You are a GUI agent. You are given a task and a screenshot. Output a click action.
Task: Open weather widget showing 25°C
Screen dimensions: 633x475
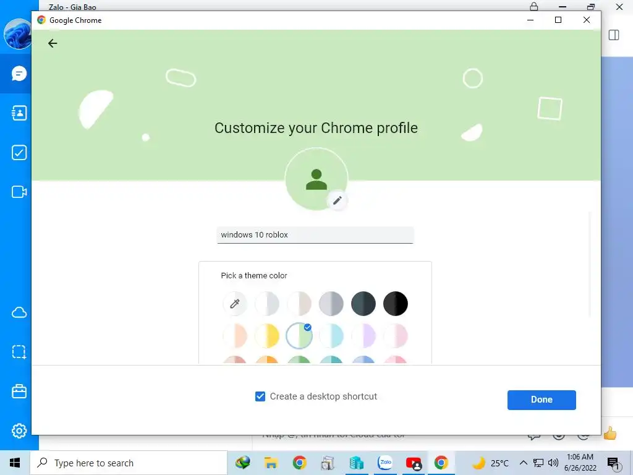coord(490,463)
